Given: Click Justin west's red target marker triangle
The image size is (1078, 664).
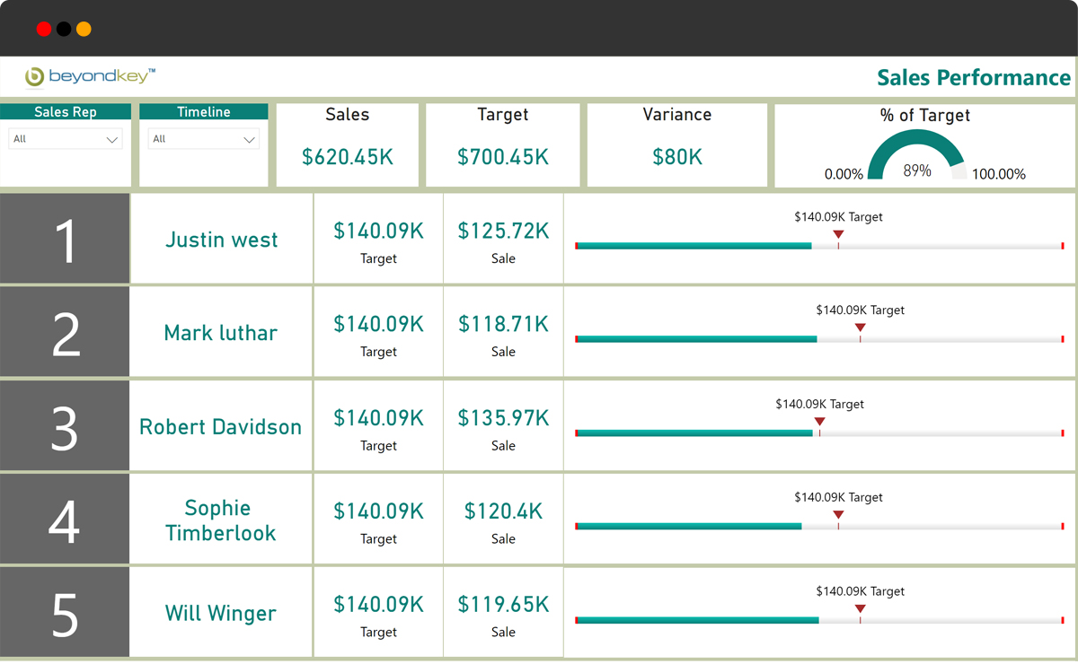Looking at the screenshot, I should tap(838, 235).
